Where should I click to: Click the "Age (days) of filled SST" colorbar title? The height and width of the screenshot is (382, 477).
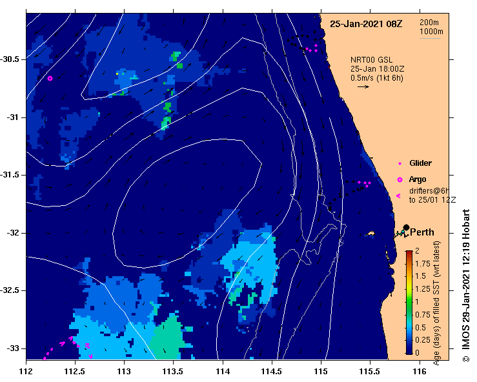click(x=436, y=303)
